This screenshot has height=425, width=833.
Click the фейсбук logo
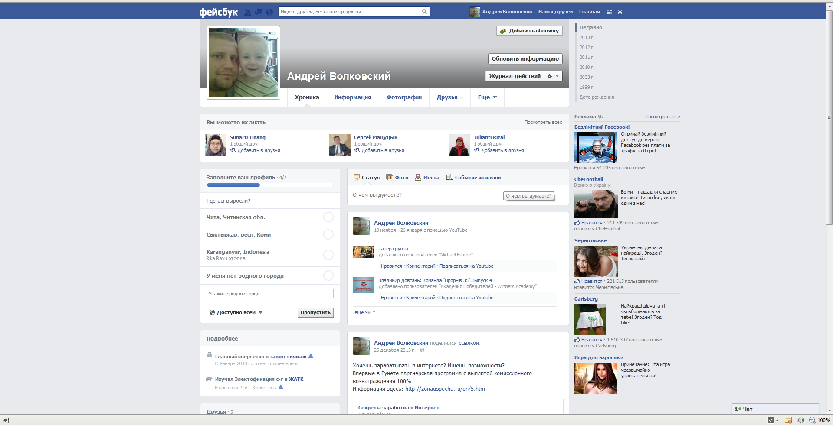click(x=219, y=12)
